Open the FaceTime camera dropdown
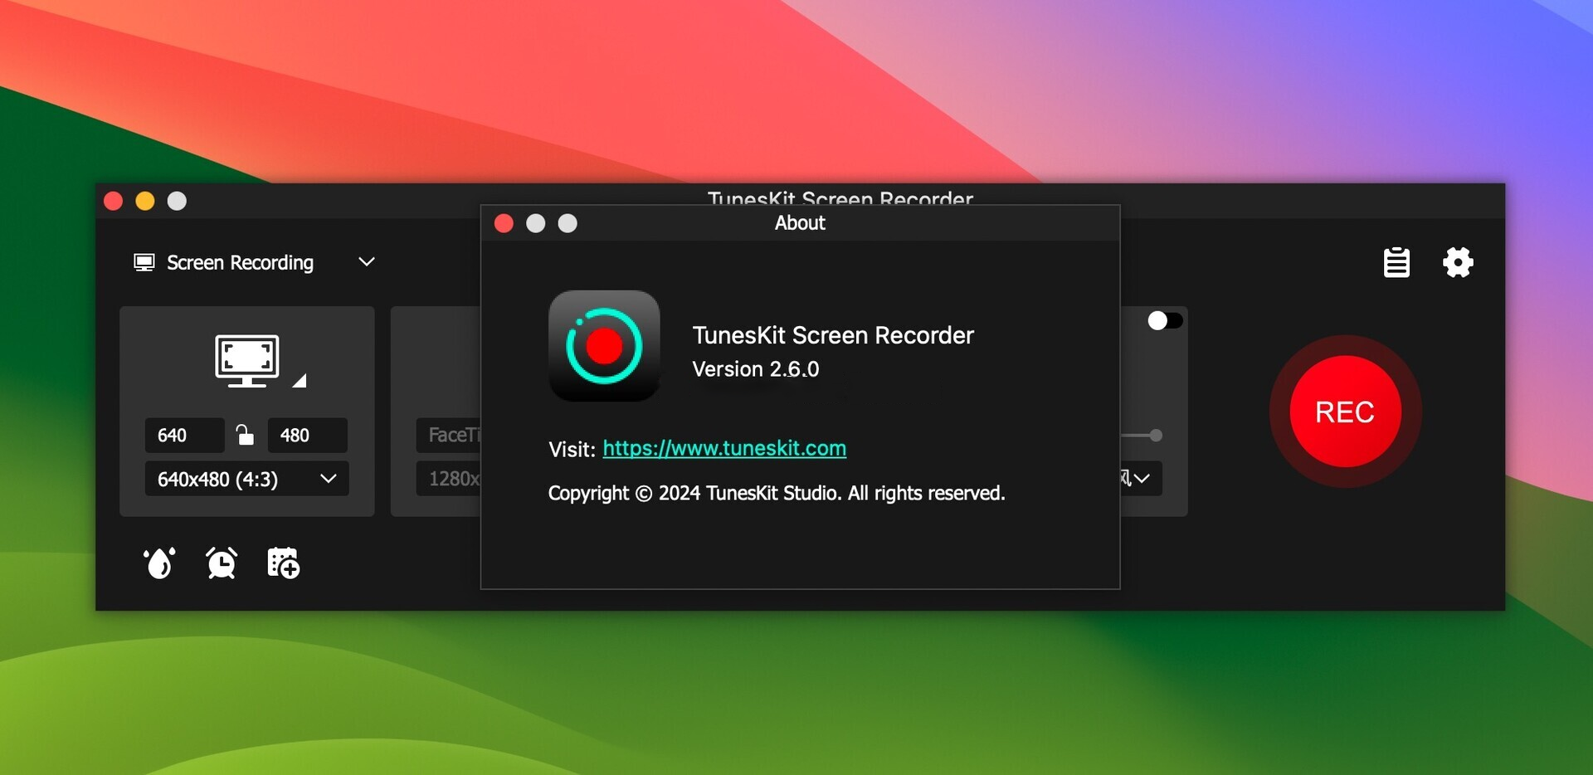Viewport: 1593px width, 775px height. coord(449,435)
